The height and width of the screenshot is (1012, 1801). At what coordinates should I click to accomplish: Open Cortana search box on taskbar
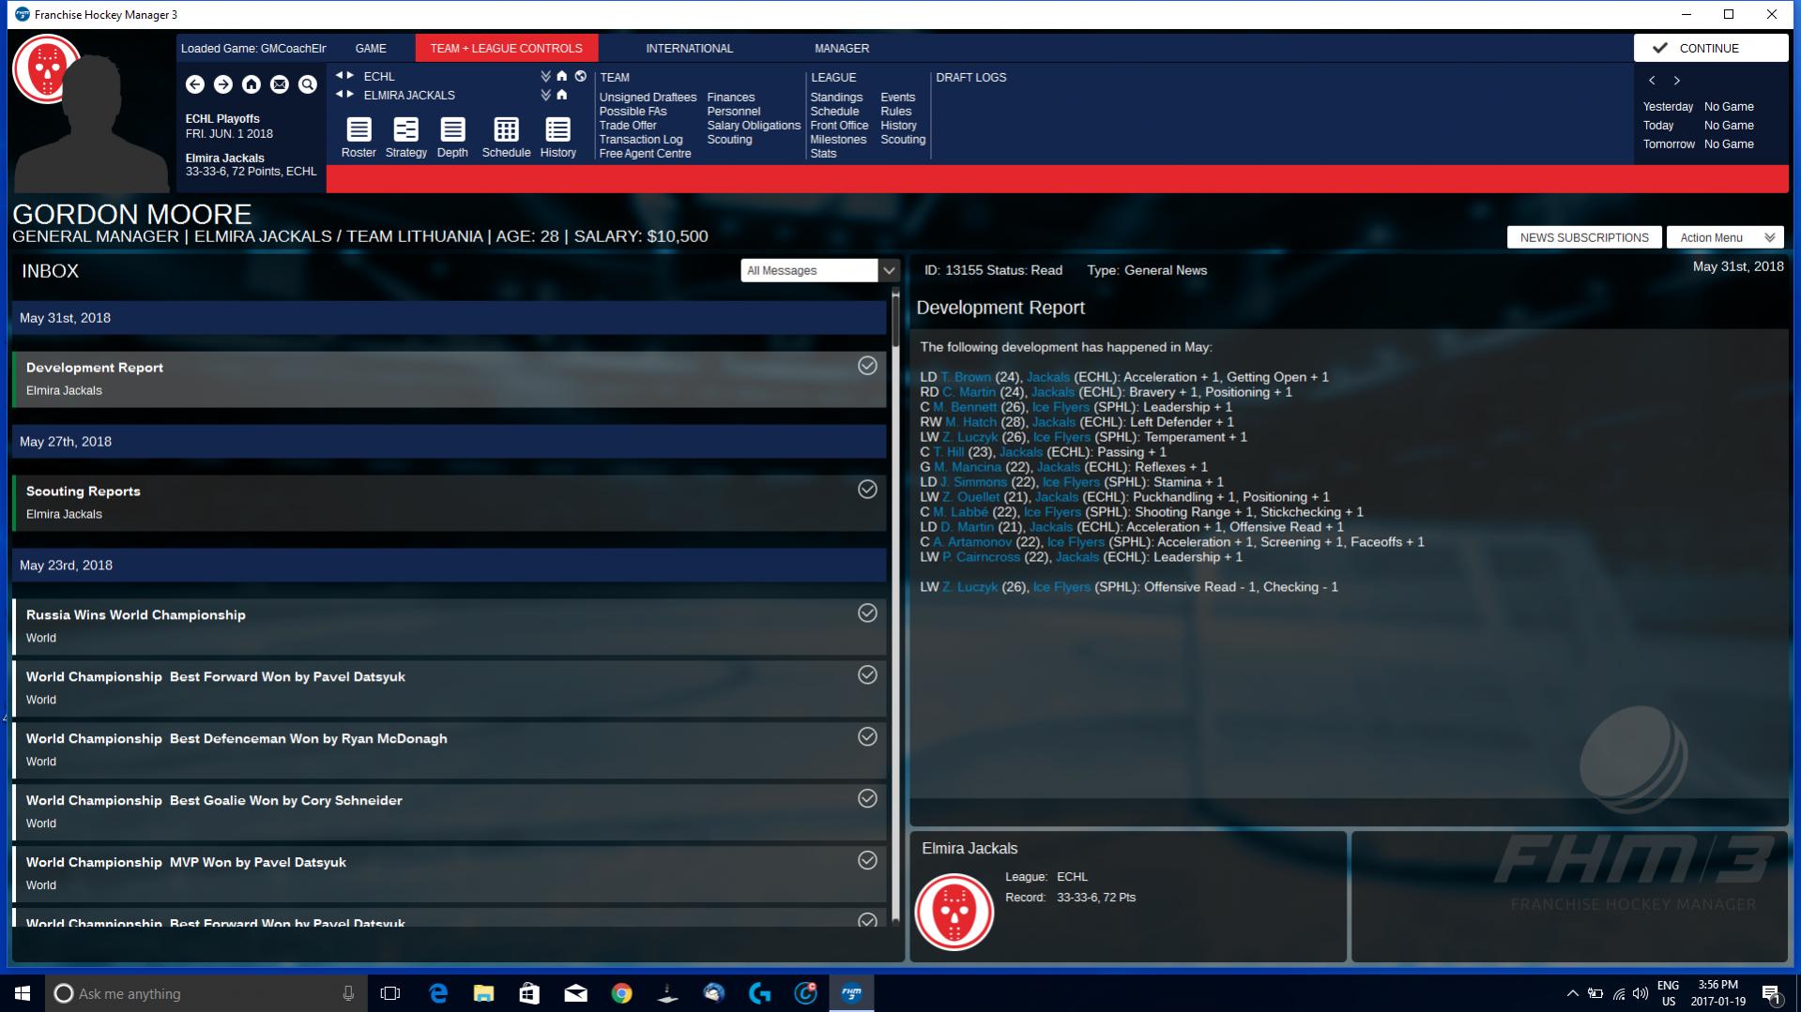pyautogui.click(x=206, y=993)
